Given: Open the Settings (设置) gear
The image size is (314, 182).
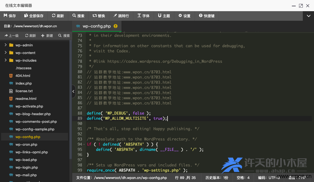Looking at the screenshot, I should (x=184, y=16).
